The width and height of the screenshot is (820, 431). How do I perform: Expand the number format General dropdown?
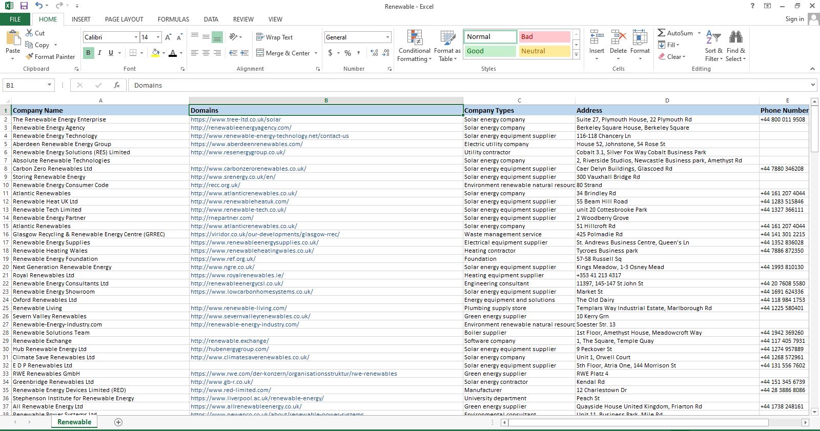pyautogui.click(x=387, y=37)
